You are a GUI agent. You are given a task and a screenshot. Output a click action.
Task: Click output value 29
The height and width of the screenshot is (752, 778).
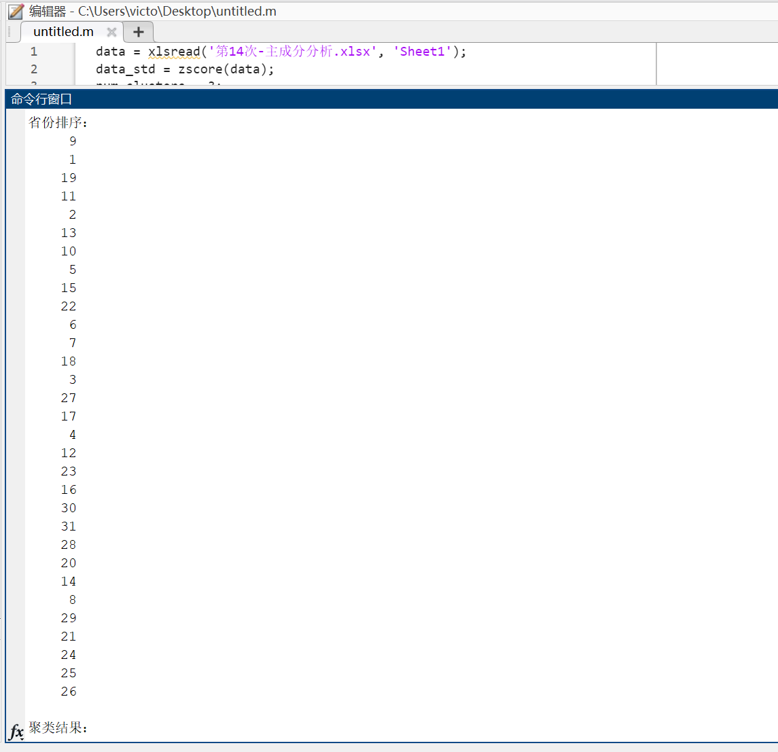(x=69, y=619)
